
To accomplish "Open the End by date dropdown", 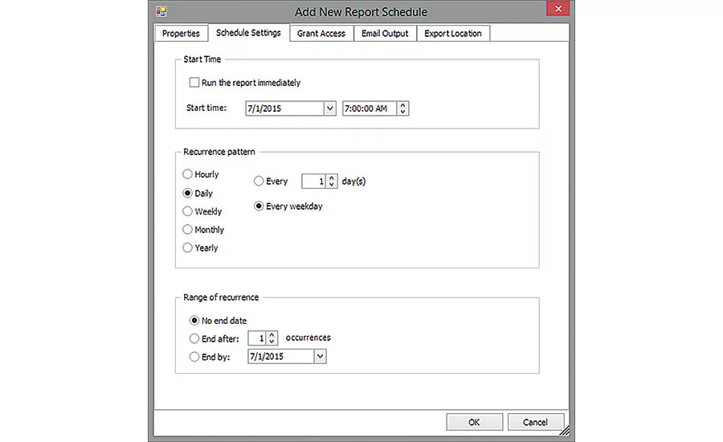I will click(320, 356).
